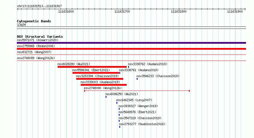This screenshot has width=254, height=138.
Task: Select the blue marker under esv1462345 label
Action: (117, 103)
